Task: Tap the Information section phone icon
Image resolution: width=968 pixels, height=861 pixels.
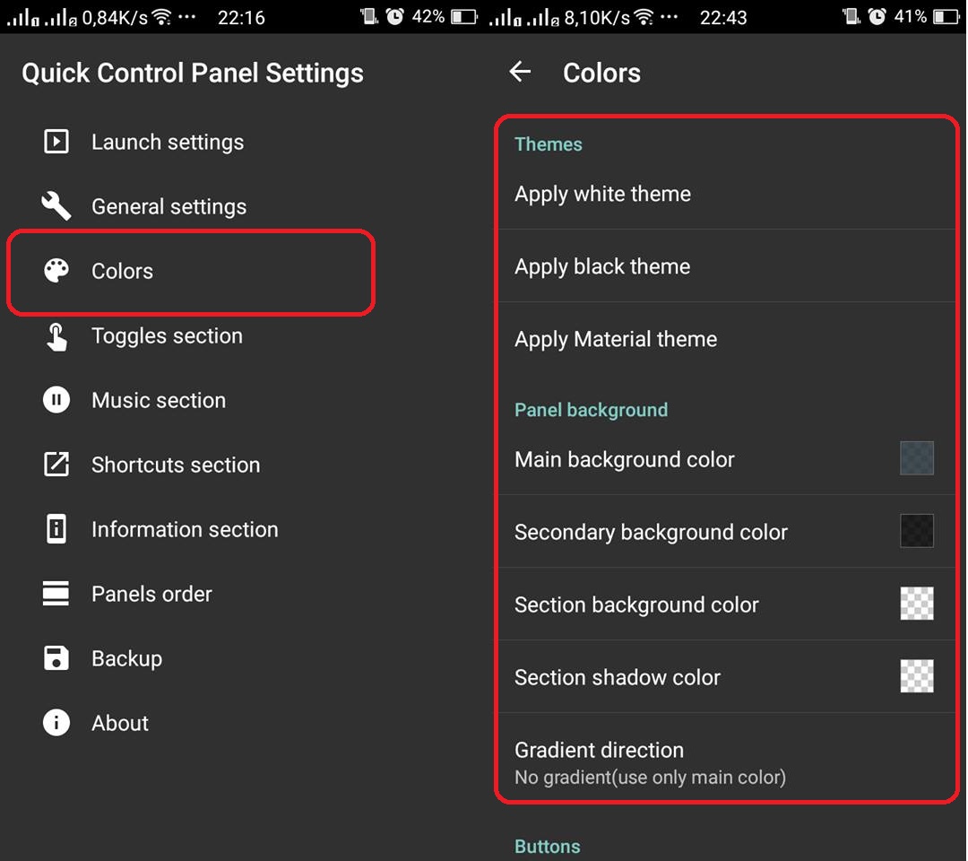Action: 56,529
